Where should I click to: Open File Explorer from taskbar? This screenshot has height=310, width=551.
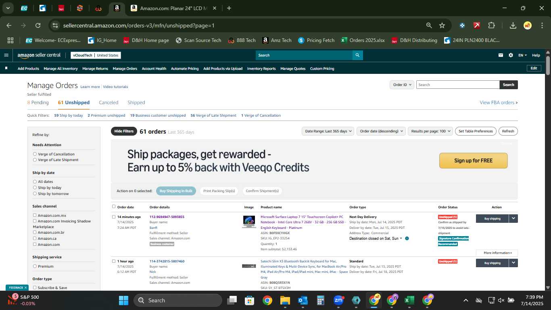(285, 300)
